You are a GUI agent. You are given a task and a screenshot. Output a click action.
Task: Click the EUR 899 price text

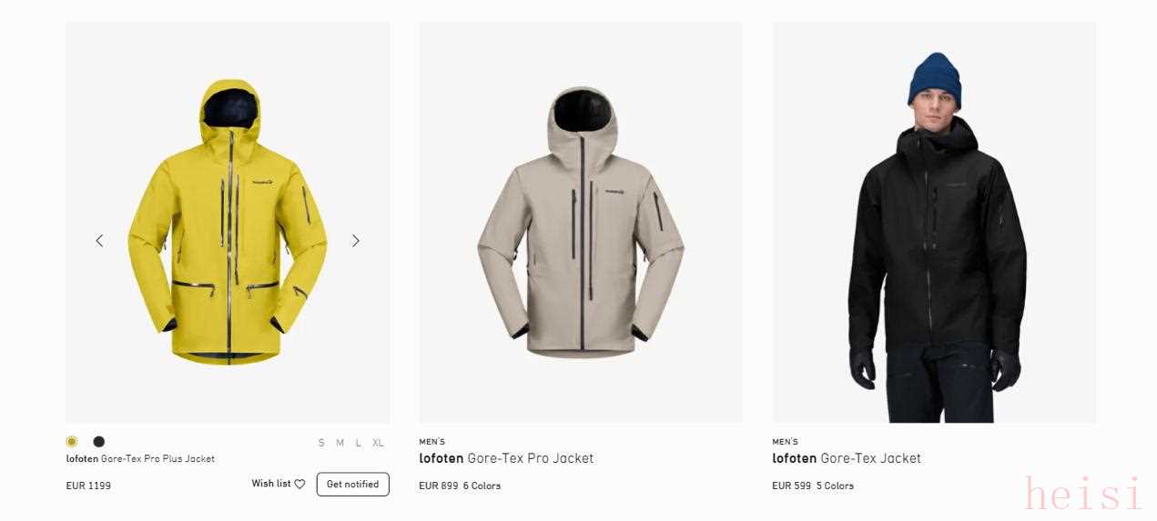point(439,486)
